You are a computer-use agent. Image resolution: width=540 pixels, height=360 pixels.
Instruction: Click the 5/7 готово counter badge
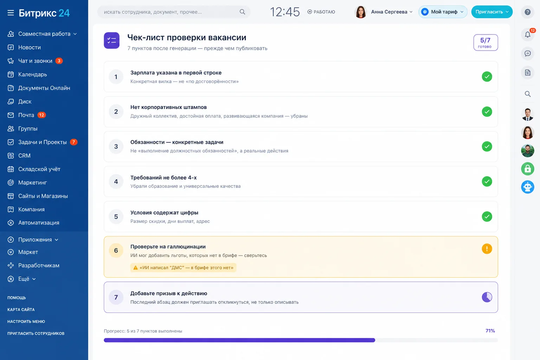[x=486, y=43]
